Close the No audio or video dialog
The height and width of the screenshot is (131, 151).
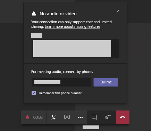pos(118,11)
